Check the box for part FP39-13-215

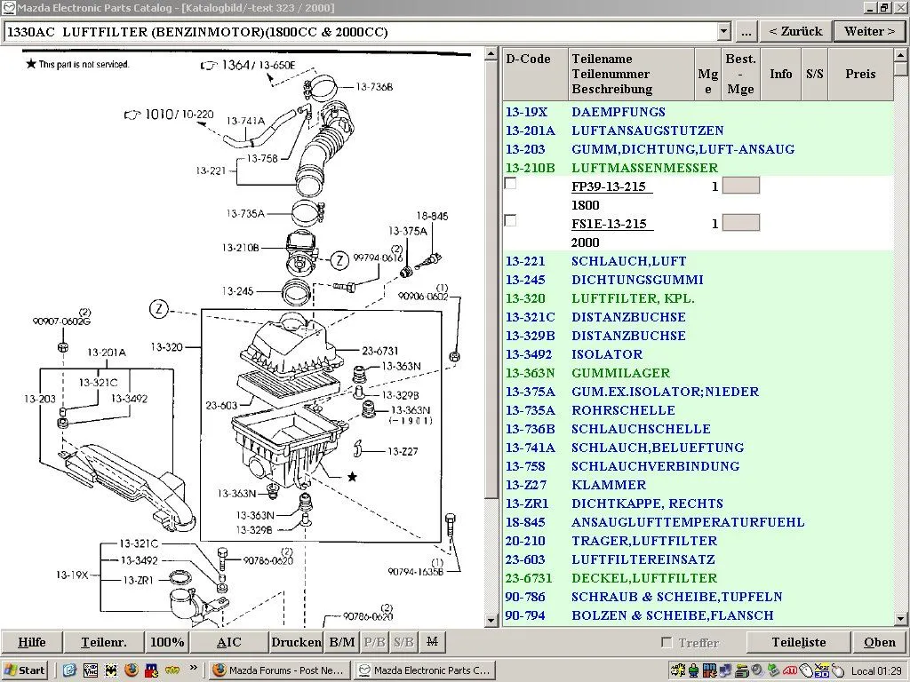tap(510, 184)
